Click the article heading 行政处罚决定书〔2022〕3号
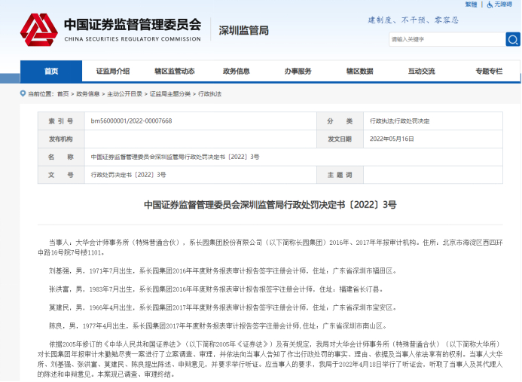The width and height of the screenshot is (522, 382). 270,204
